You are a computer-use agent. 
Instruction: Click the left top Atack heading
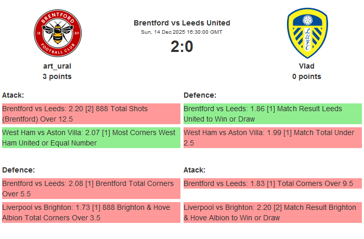[x=13, y=95]
